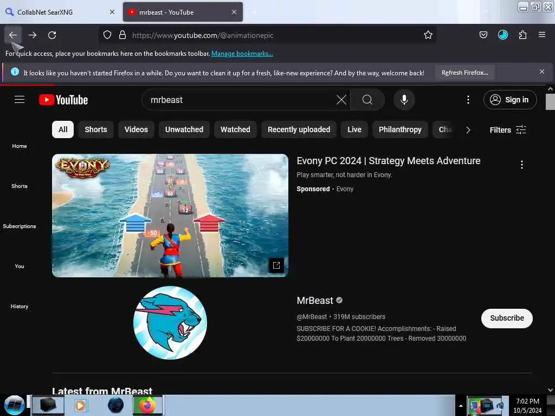Viewport: 555px width, 416px height.
Task: Filter results by Recently uploaded chip
Action: 299,129
